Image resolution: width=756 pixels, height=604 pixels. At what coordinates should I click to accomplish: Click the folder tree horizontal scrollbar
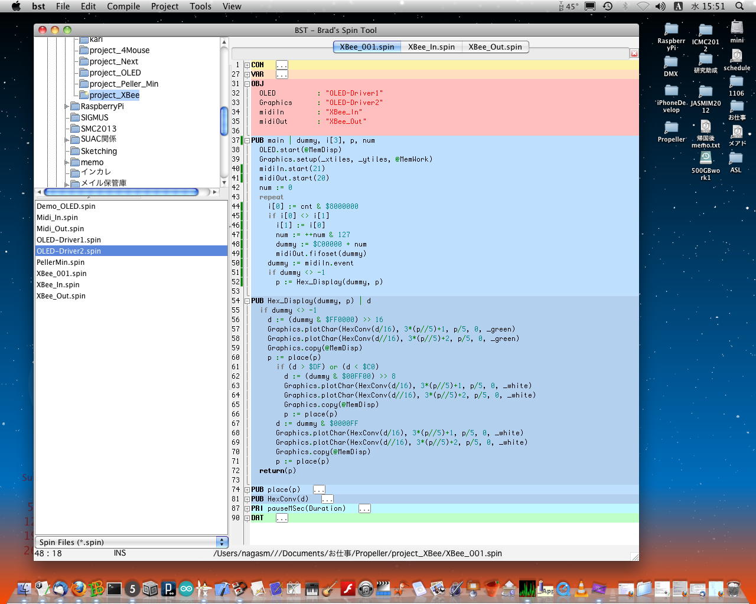[121, 192]
